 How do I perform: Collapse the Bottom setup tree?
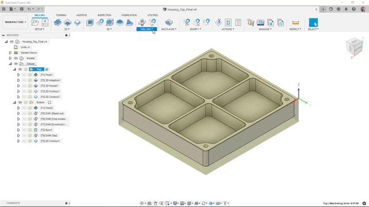point(14,102)
